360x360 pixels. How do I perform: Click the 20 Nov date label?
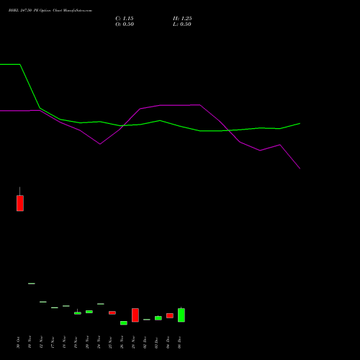point(87,343)
